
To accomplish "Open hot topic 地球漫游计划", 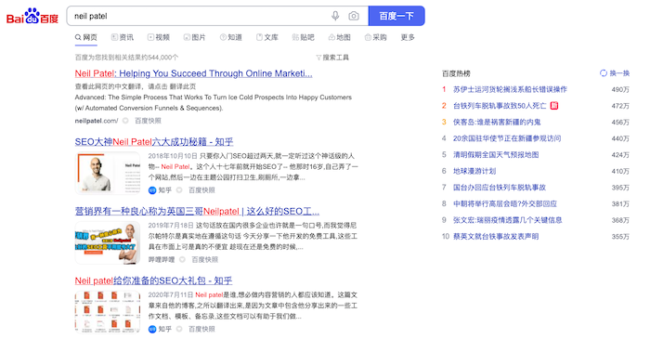I will point(474,171).
